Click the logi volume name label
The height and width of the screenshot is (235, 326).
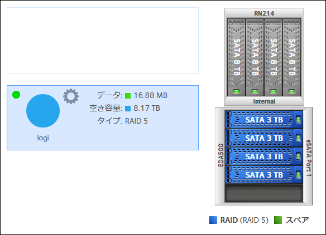coord(43,138)
